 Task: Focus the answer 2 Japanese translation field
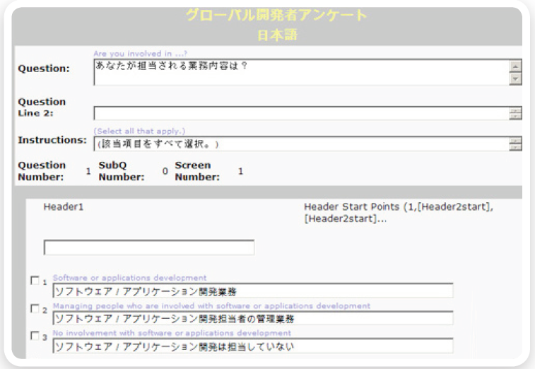pos(252,319)
